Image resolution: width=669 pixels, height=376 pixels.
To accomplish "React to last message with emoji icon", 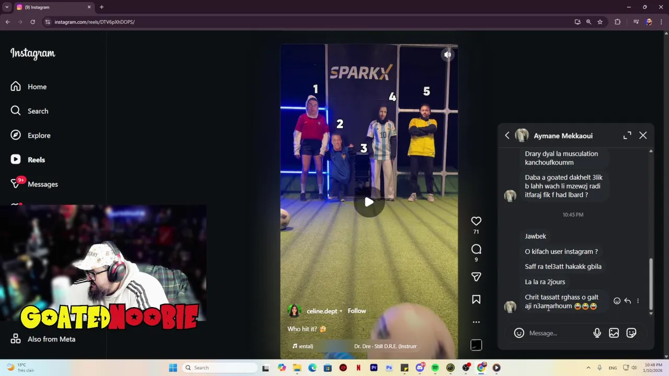I will 617,301.
